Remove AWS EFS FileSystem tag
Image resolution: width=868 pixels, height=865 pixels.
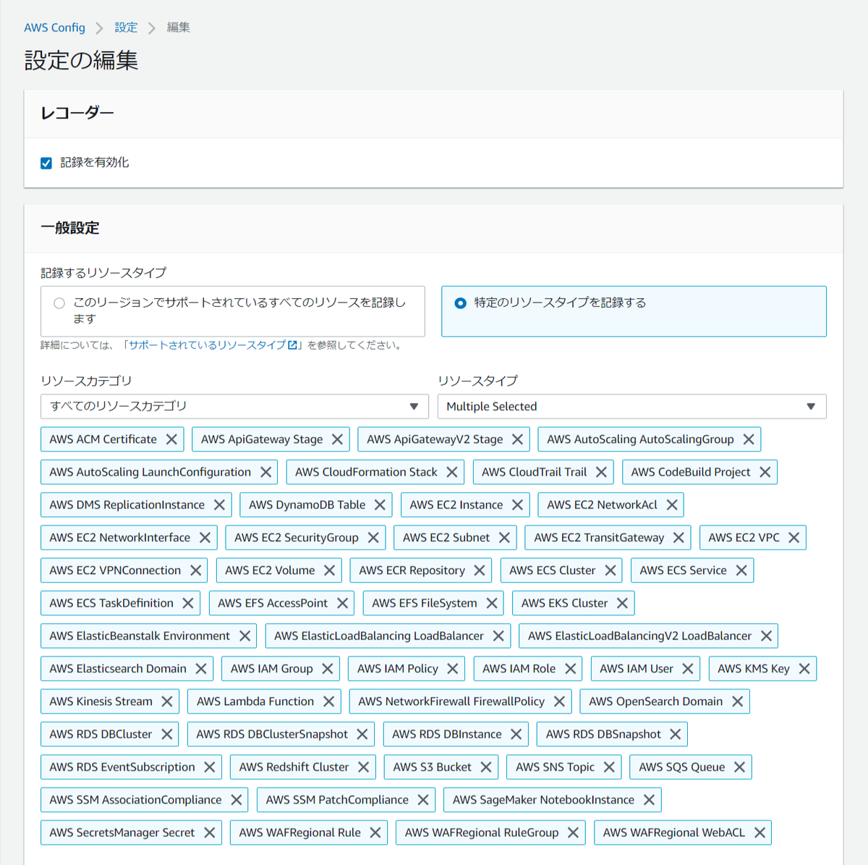[x=492, y=603]
